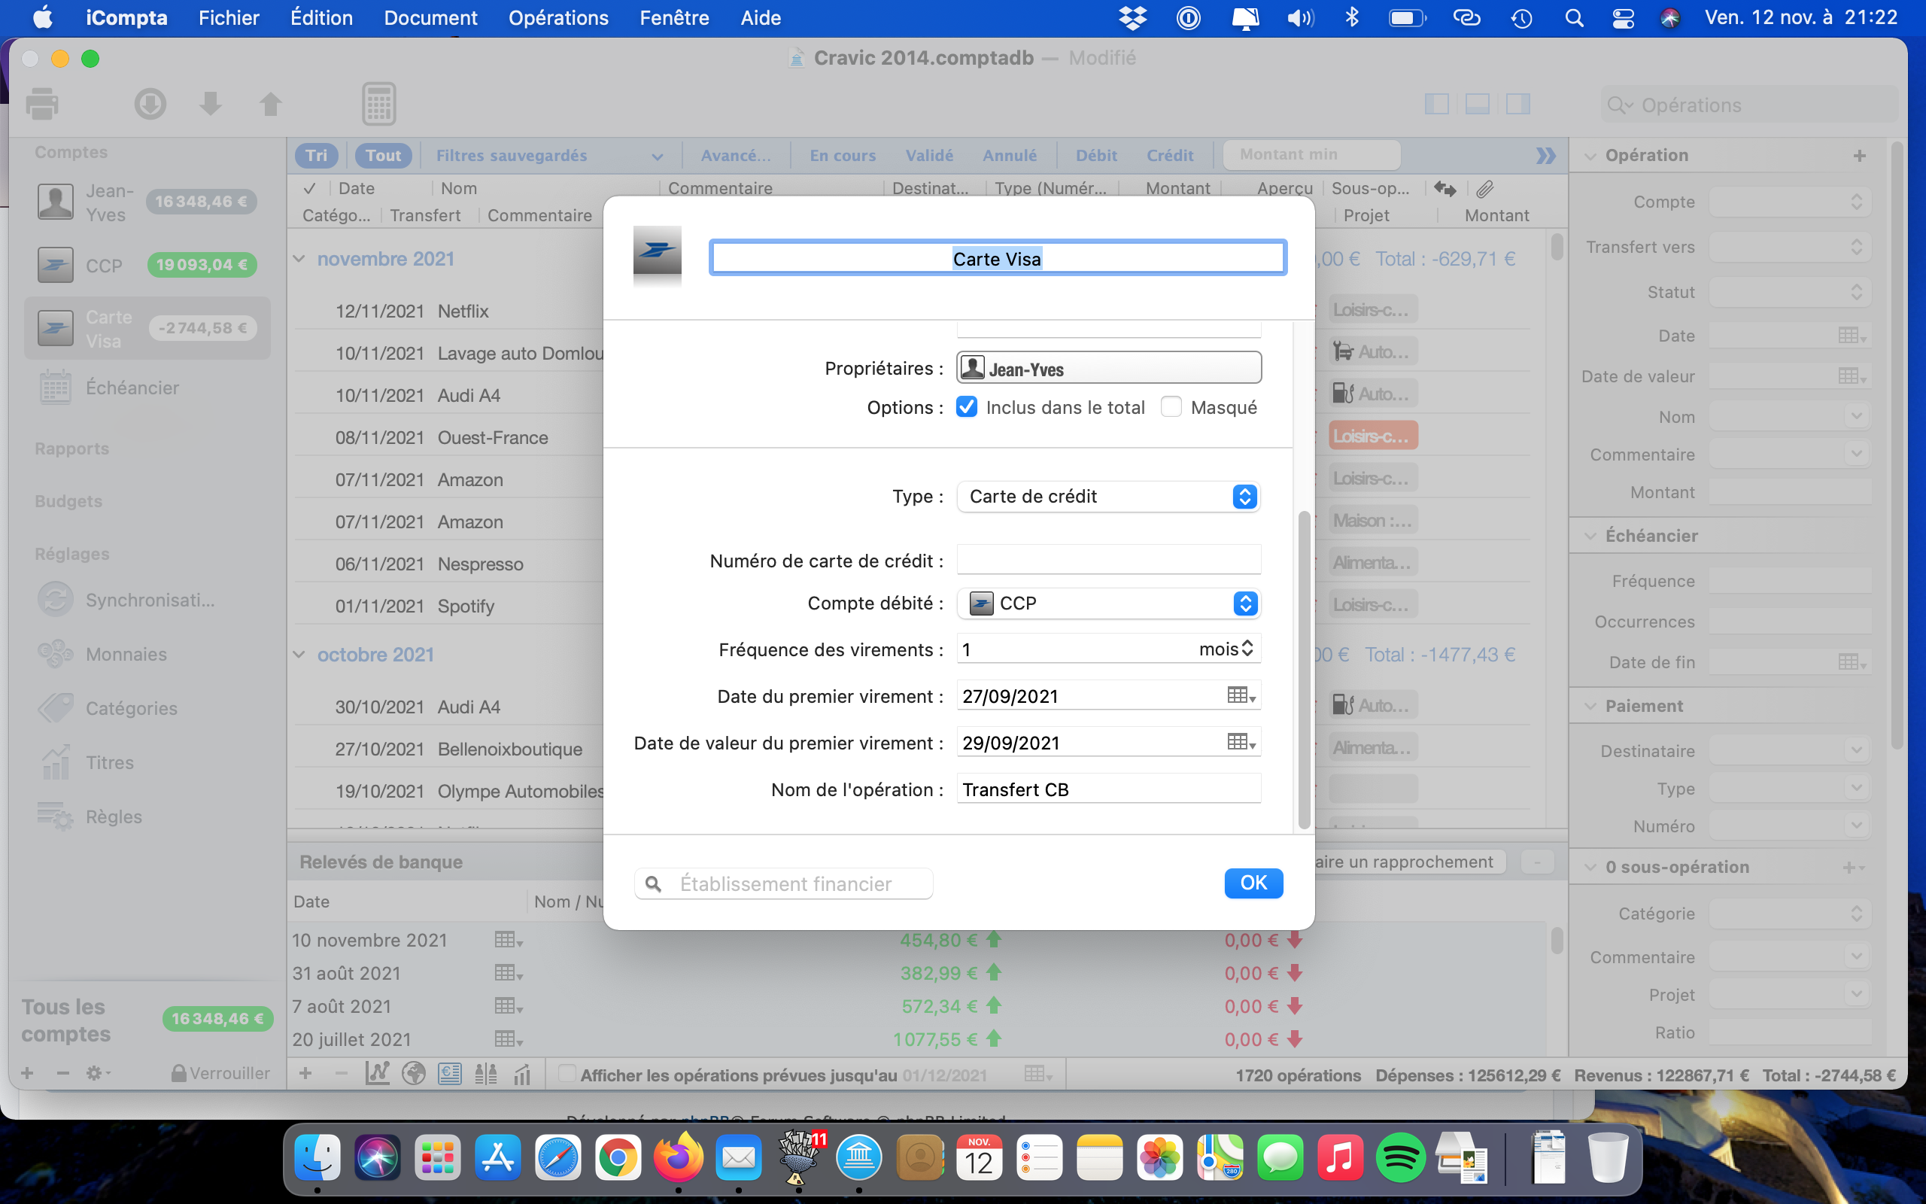Click the down arrow toolbar icon

coord(210,105)
